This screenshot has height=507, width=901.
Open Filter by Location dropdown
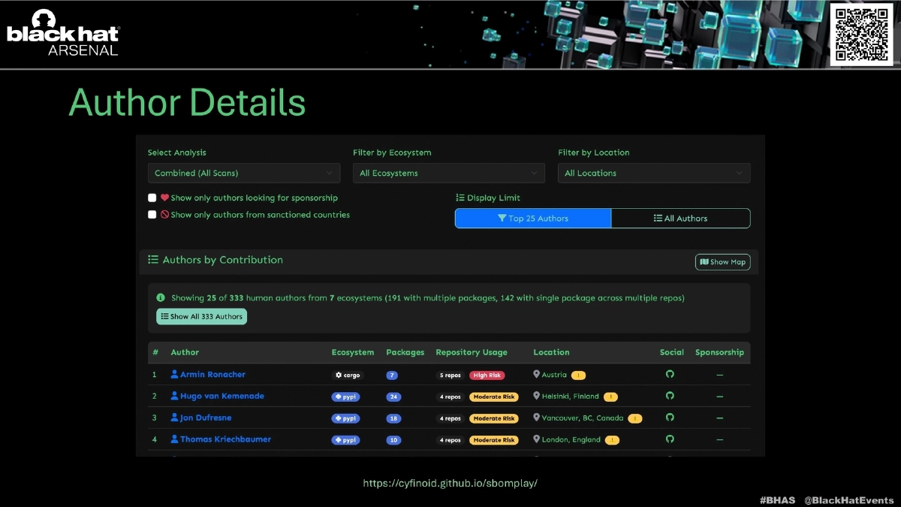[x=653, y=174]
